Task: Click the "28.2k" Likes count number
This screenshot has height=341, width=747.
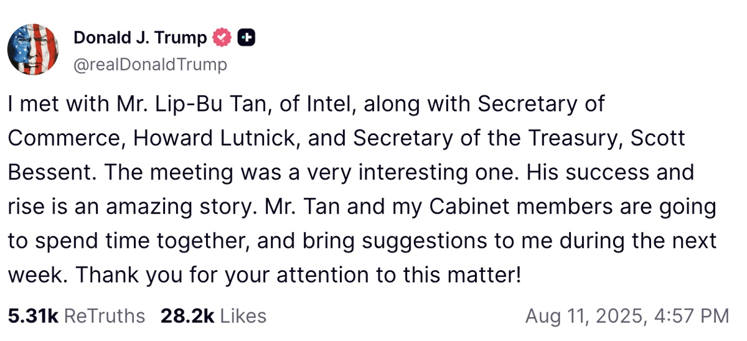Action: (x=187, y=316)
